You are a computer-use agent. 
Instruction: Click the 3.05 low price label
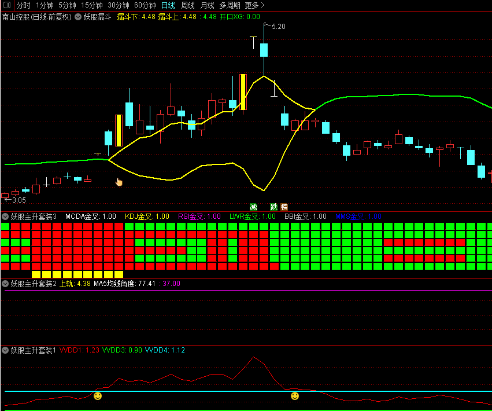pyautogui.click(x=19, y=200)
